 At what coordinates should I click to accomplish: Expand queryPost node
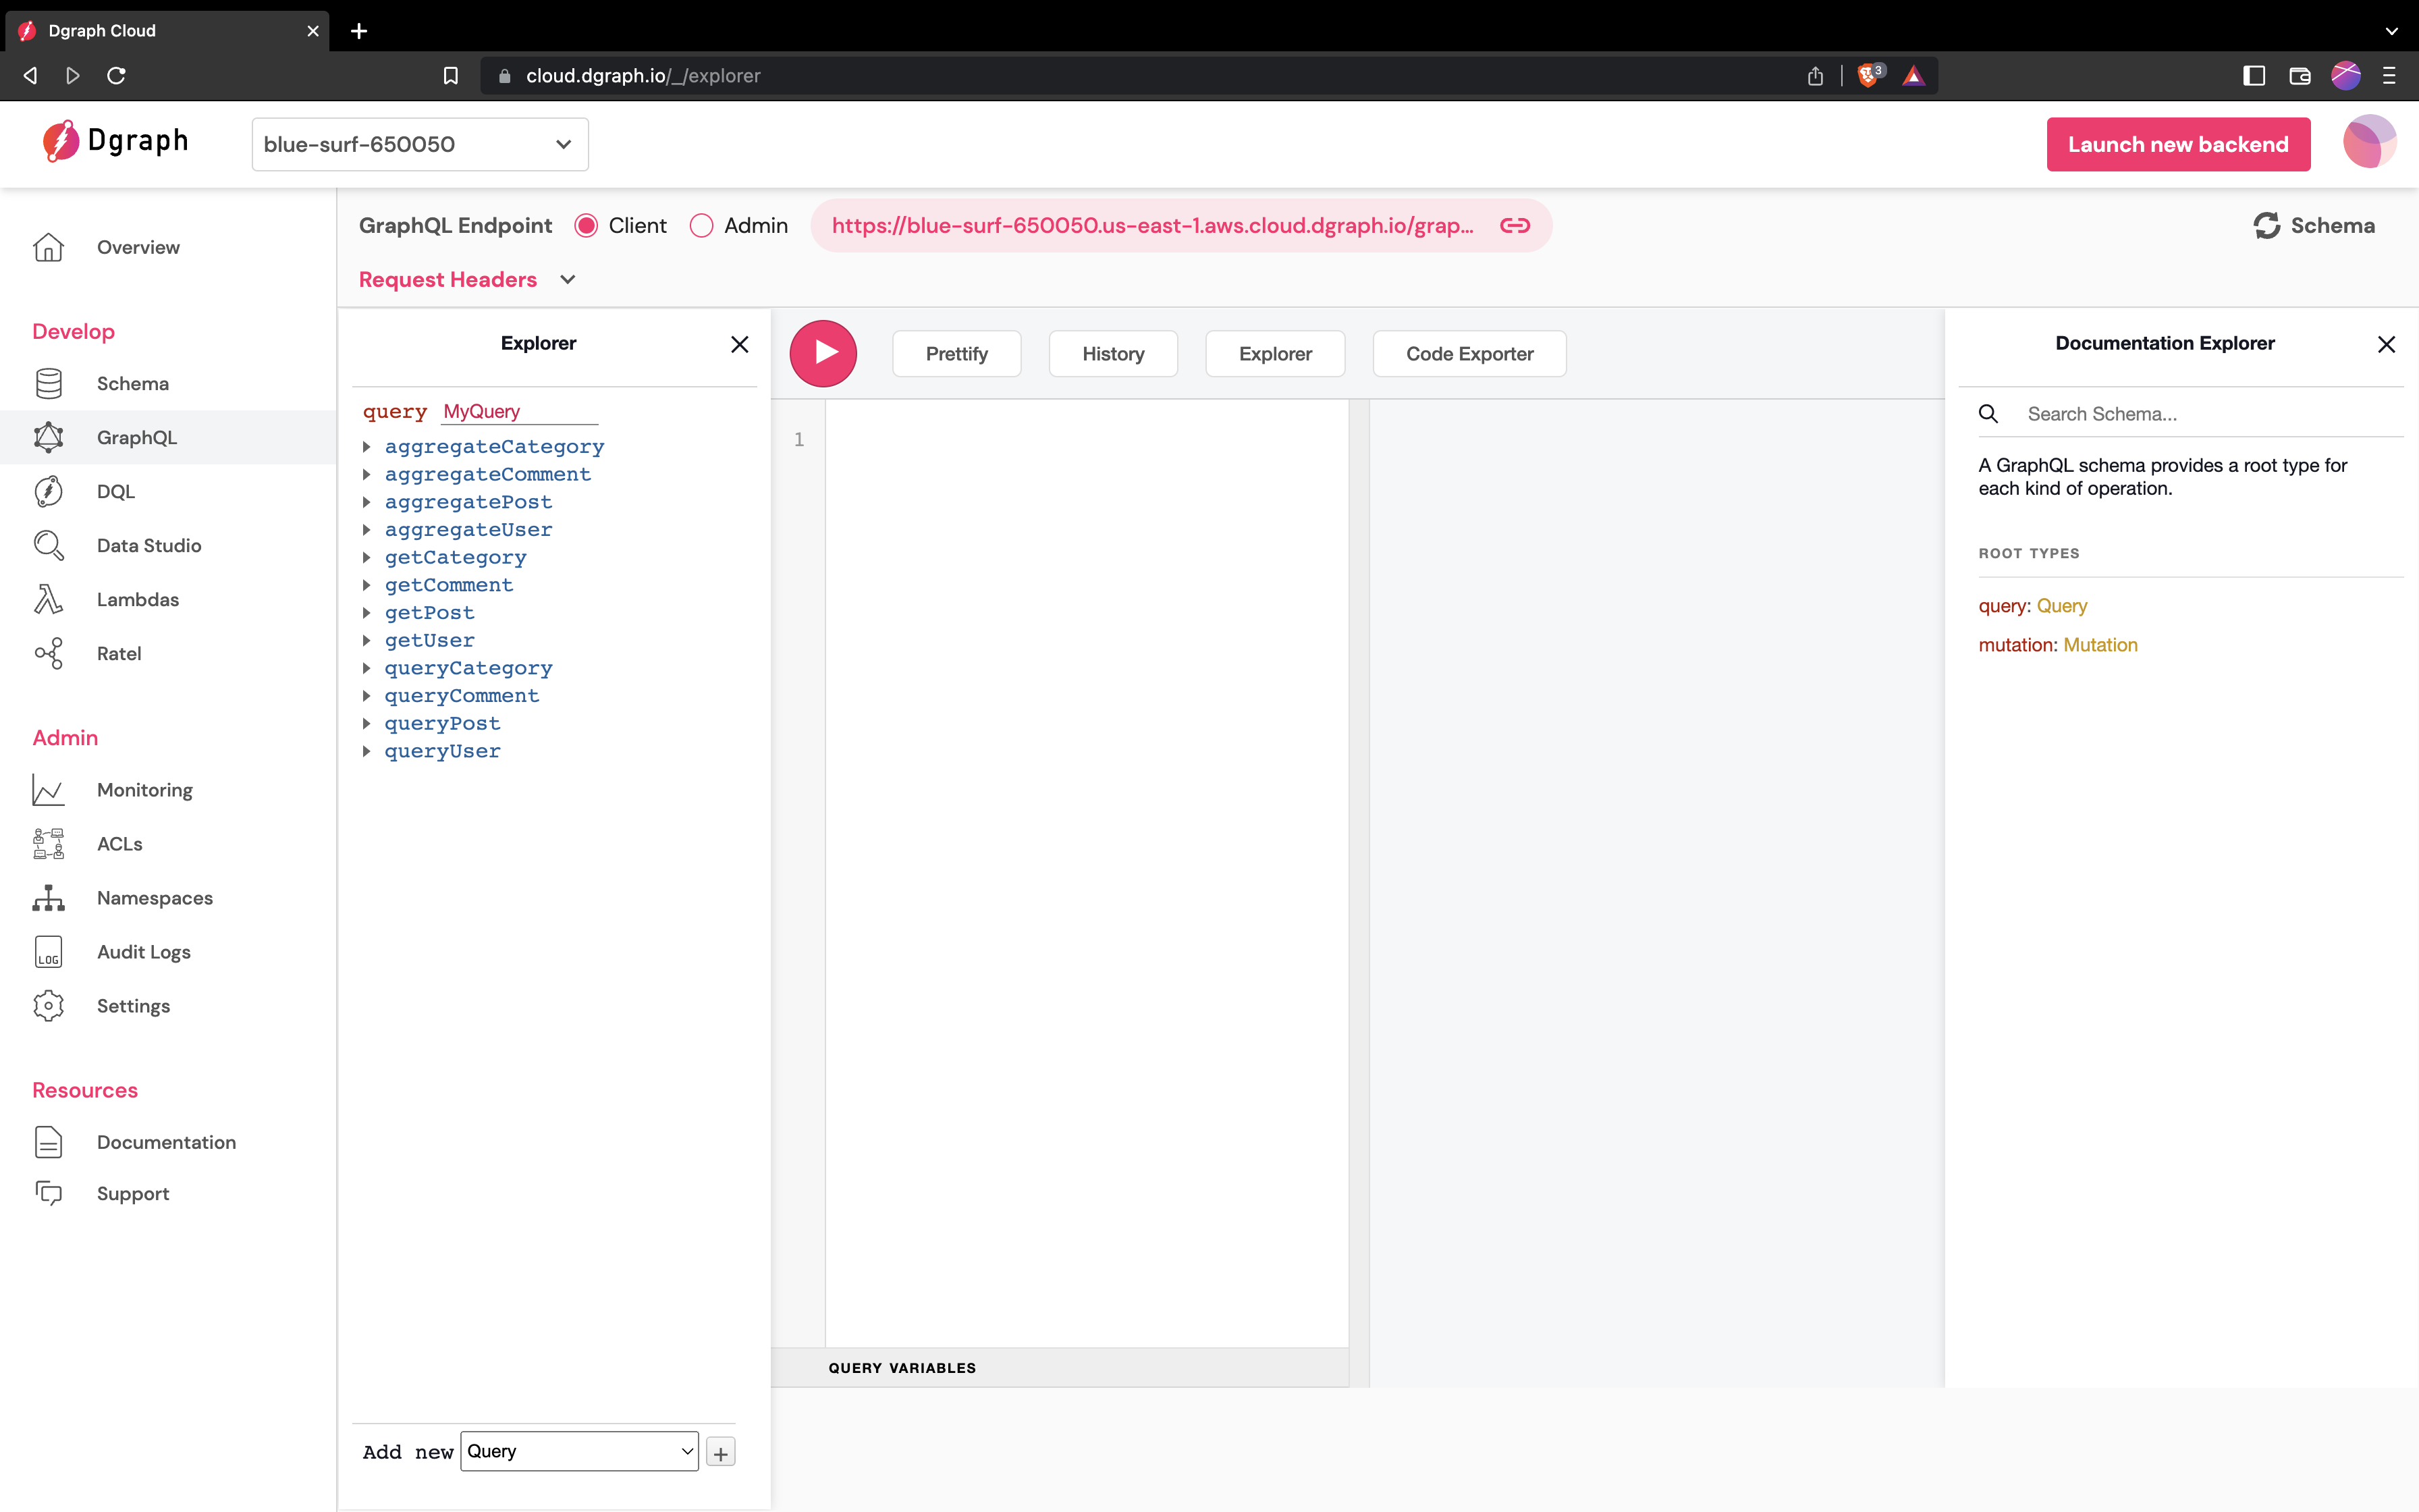367,723
